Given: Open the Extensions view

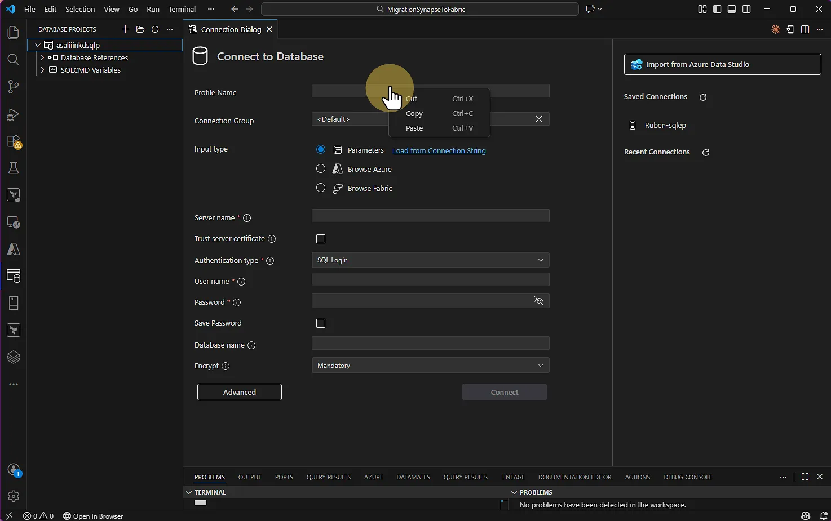Looking at the screenshot, I should coord(13,141).
